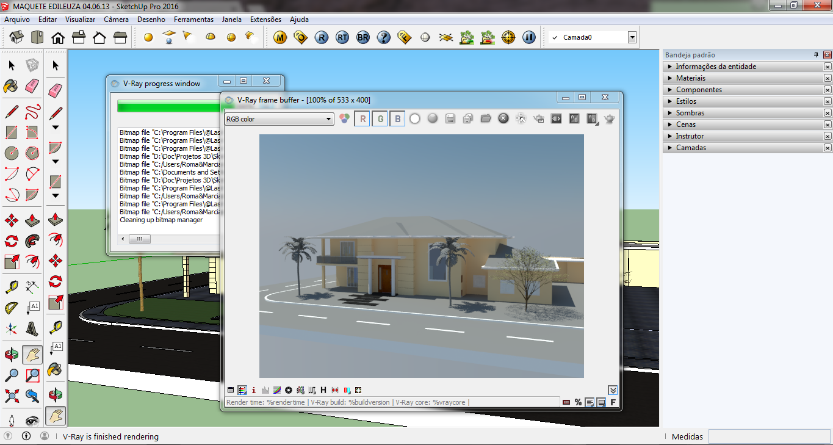The height and width of the screenshot is (445, 833).
Task: Pick the Tape Measure tool
Action: pyautogui.click(x=11, y=286)
